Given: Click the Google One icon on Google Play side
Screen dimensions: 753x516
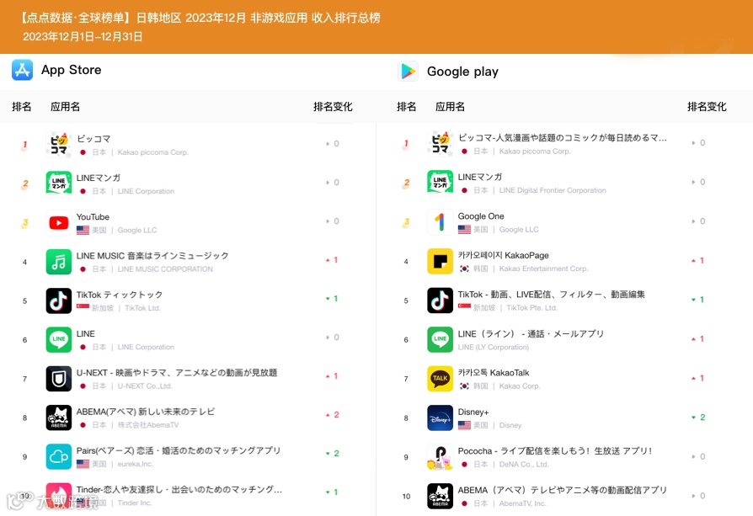Looking at the screenshot, I should [440, 221].
